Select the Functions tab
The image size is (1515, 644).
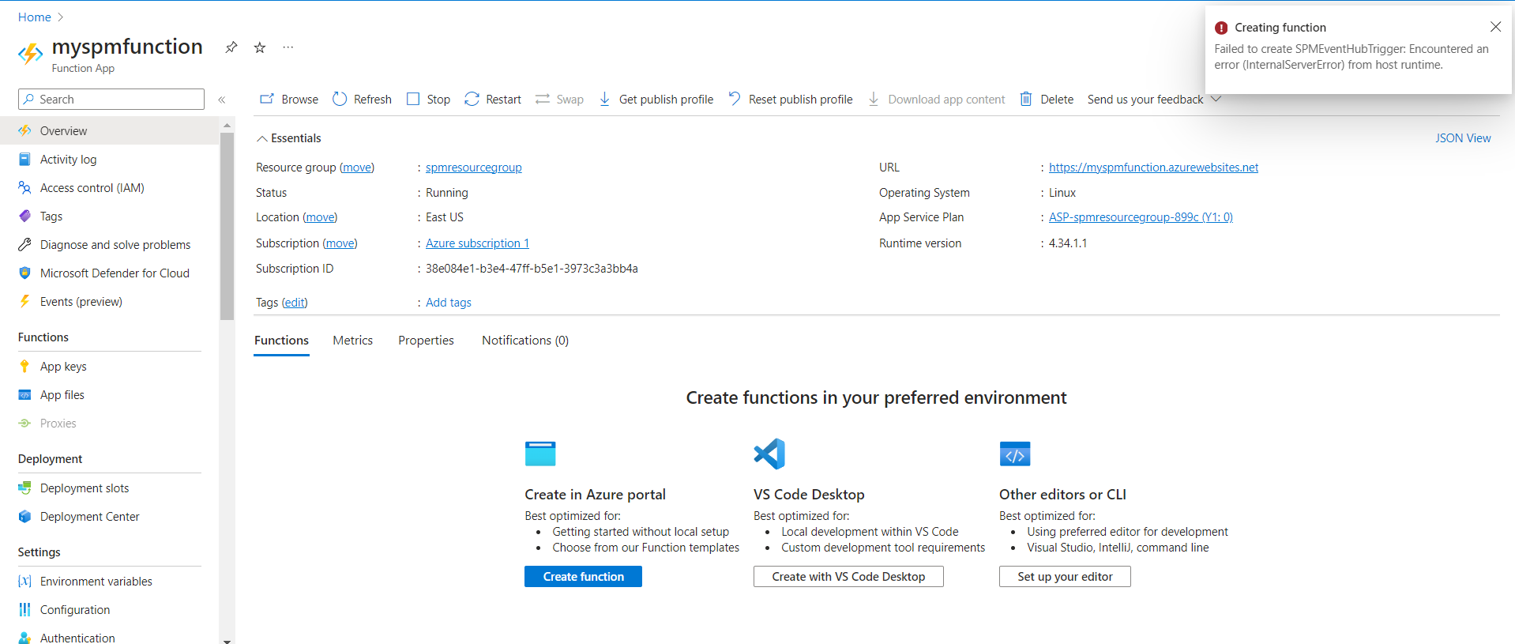point(281,341)
